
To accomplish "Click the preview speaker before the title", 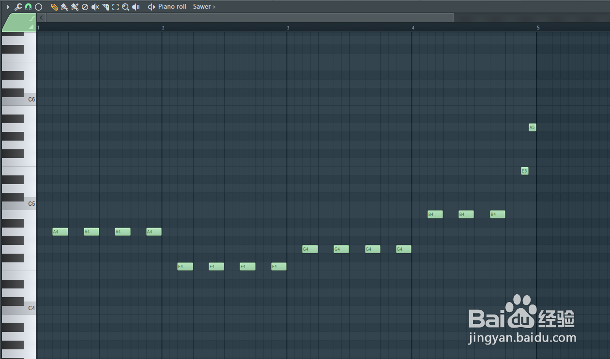I will pos(151,7).
